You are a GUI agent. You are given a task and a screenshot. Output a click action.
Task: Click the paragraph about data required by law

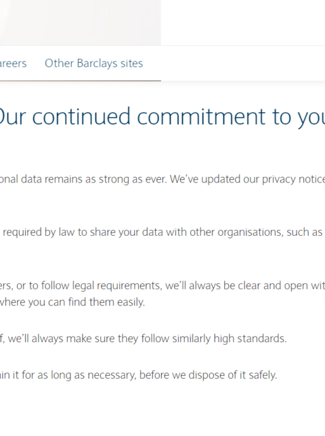tap(162, 232)
